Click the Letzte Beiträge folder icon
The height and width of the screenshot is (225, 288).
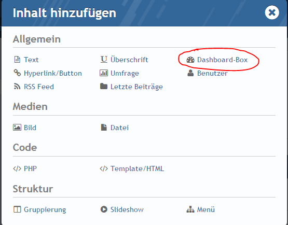[x=104, y=86]
